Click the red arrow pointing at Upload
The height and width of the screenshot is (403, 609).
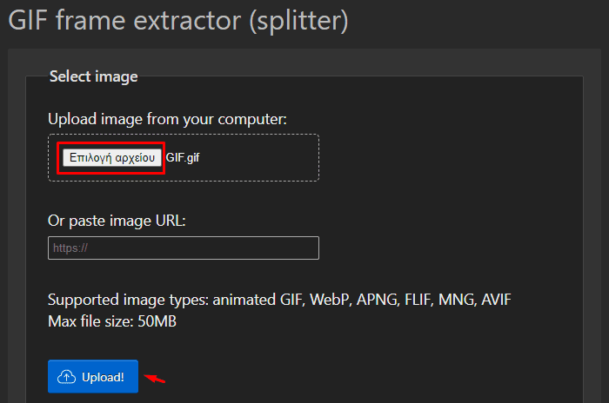tap(155, 378)
